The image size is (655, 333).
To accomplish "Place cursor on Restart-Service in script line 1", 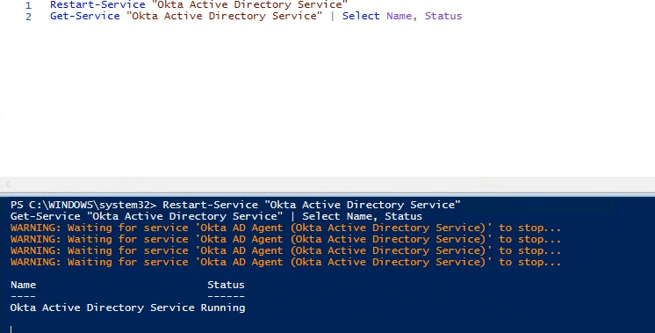I will coord(97,5).
